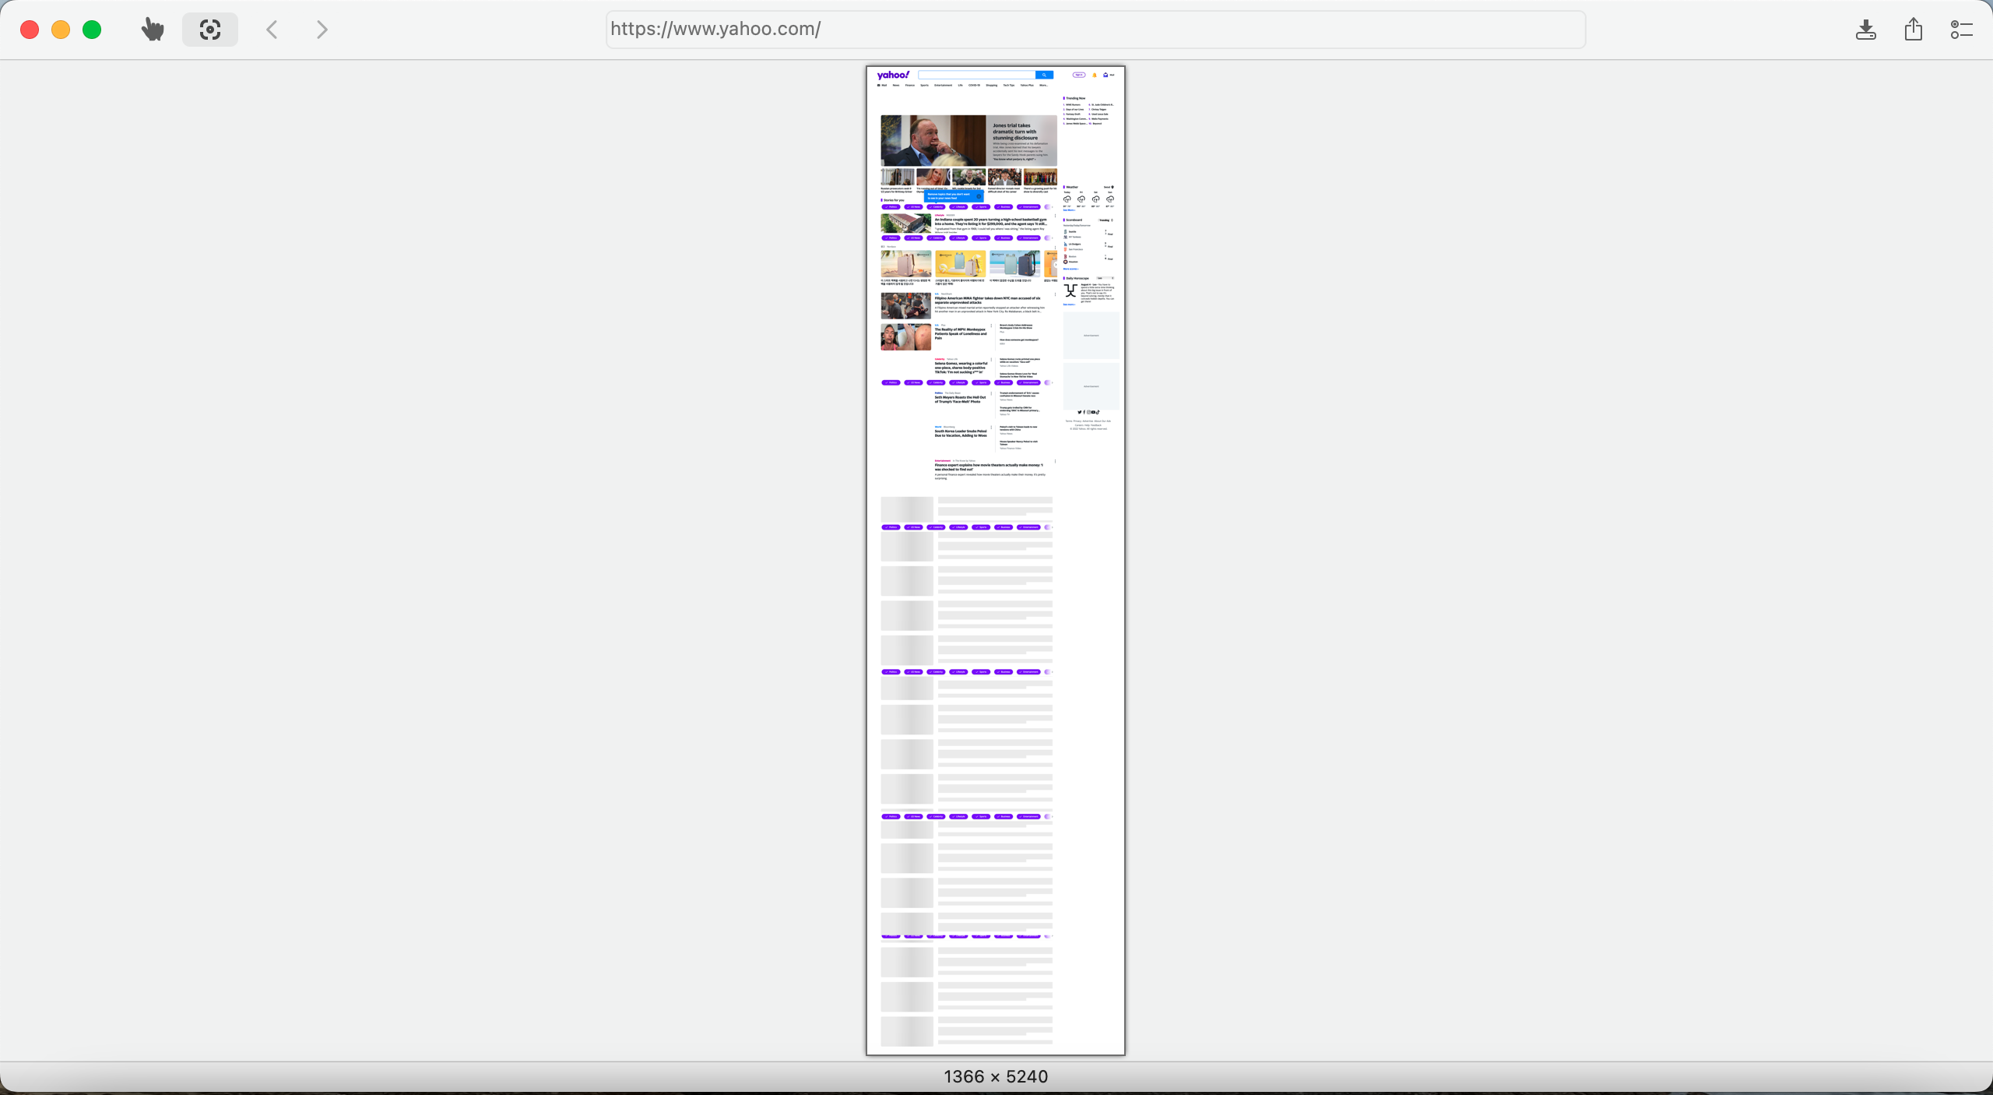Open the Scoreboard Trending dropdown
The height and width of the screenshot is (1095, 1993).
1105,220
